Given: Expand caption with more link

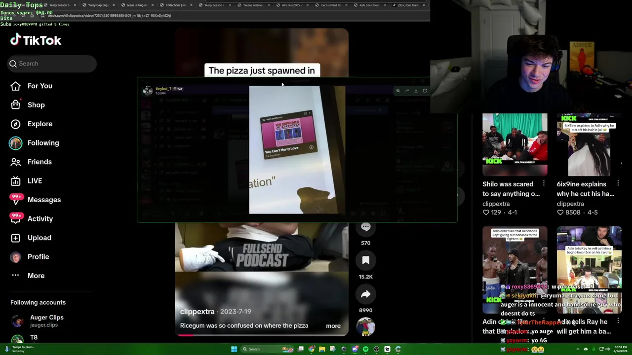Looking at the screenshot, I should point(333,326).
